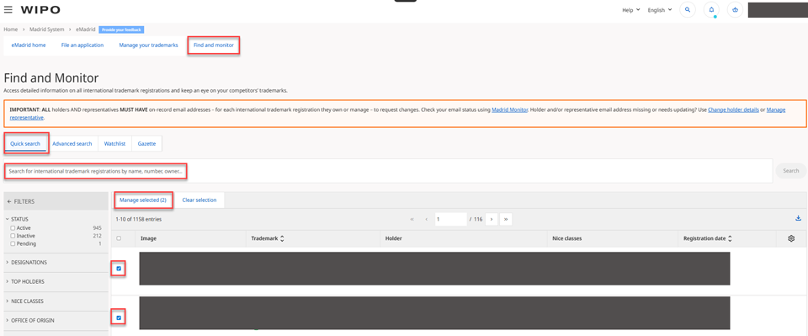Screen dimensions: 808x336
Task: Open the shopping basket icon
Action: 736,10
